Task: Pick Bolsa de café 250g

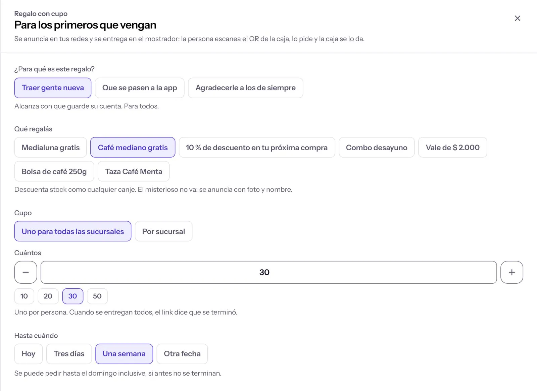Action: point(54,171)
